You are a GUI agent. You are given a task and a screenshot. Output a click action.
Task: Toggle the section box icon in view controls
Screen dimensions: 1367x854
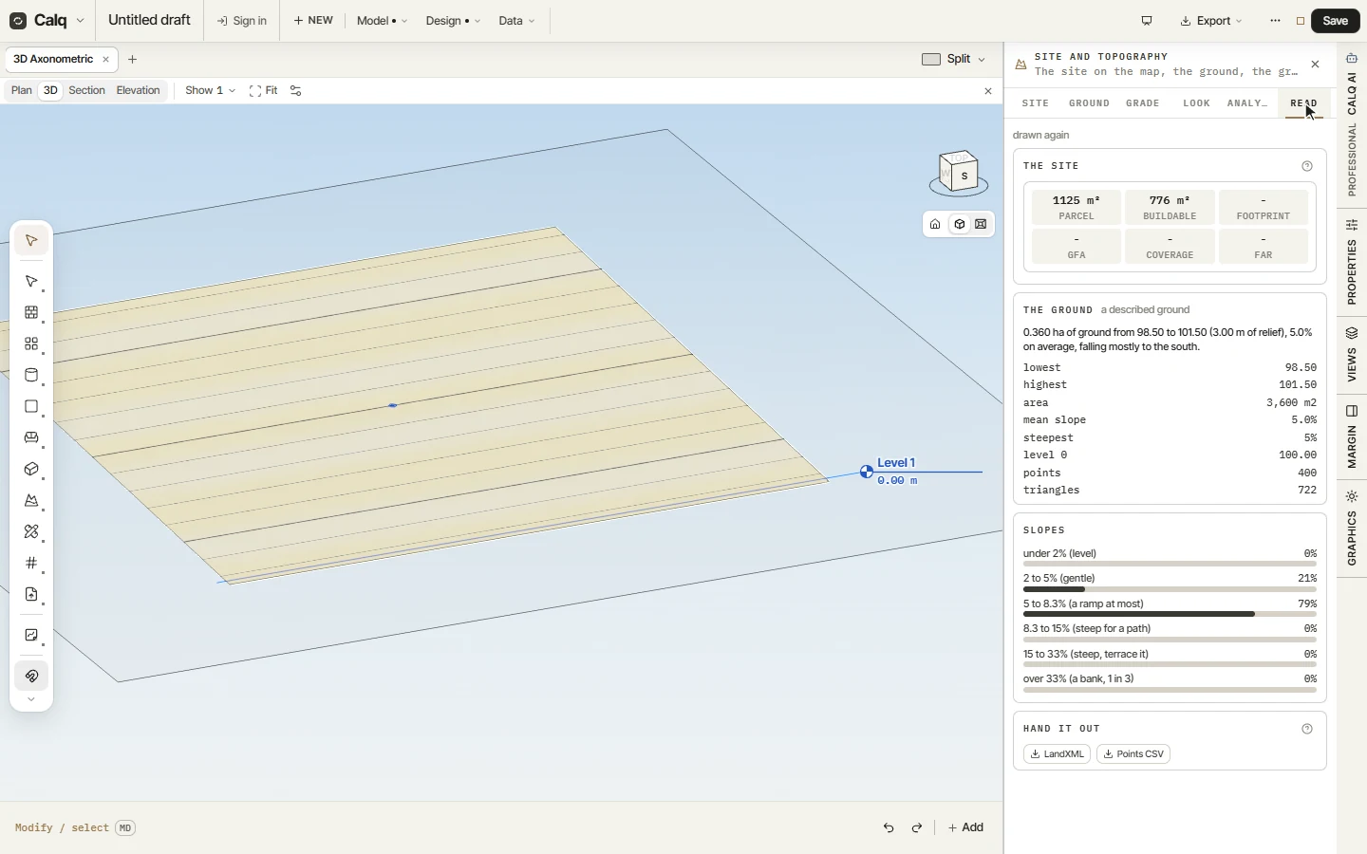(982, 224)
